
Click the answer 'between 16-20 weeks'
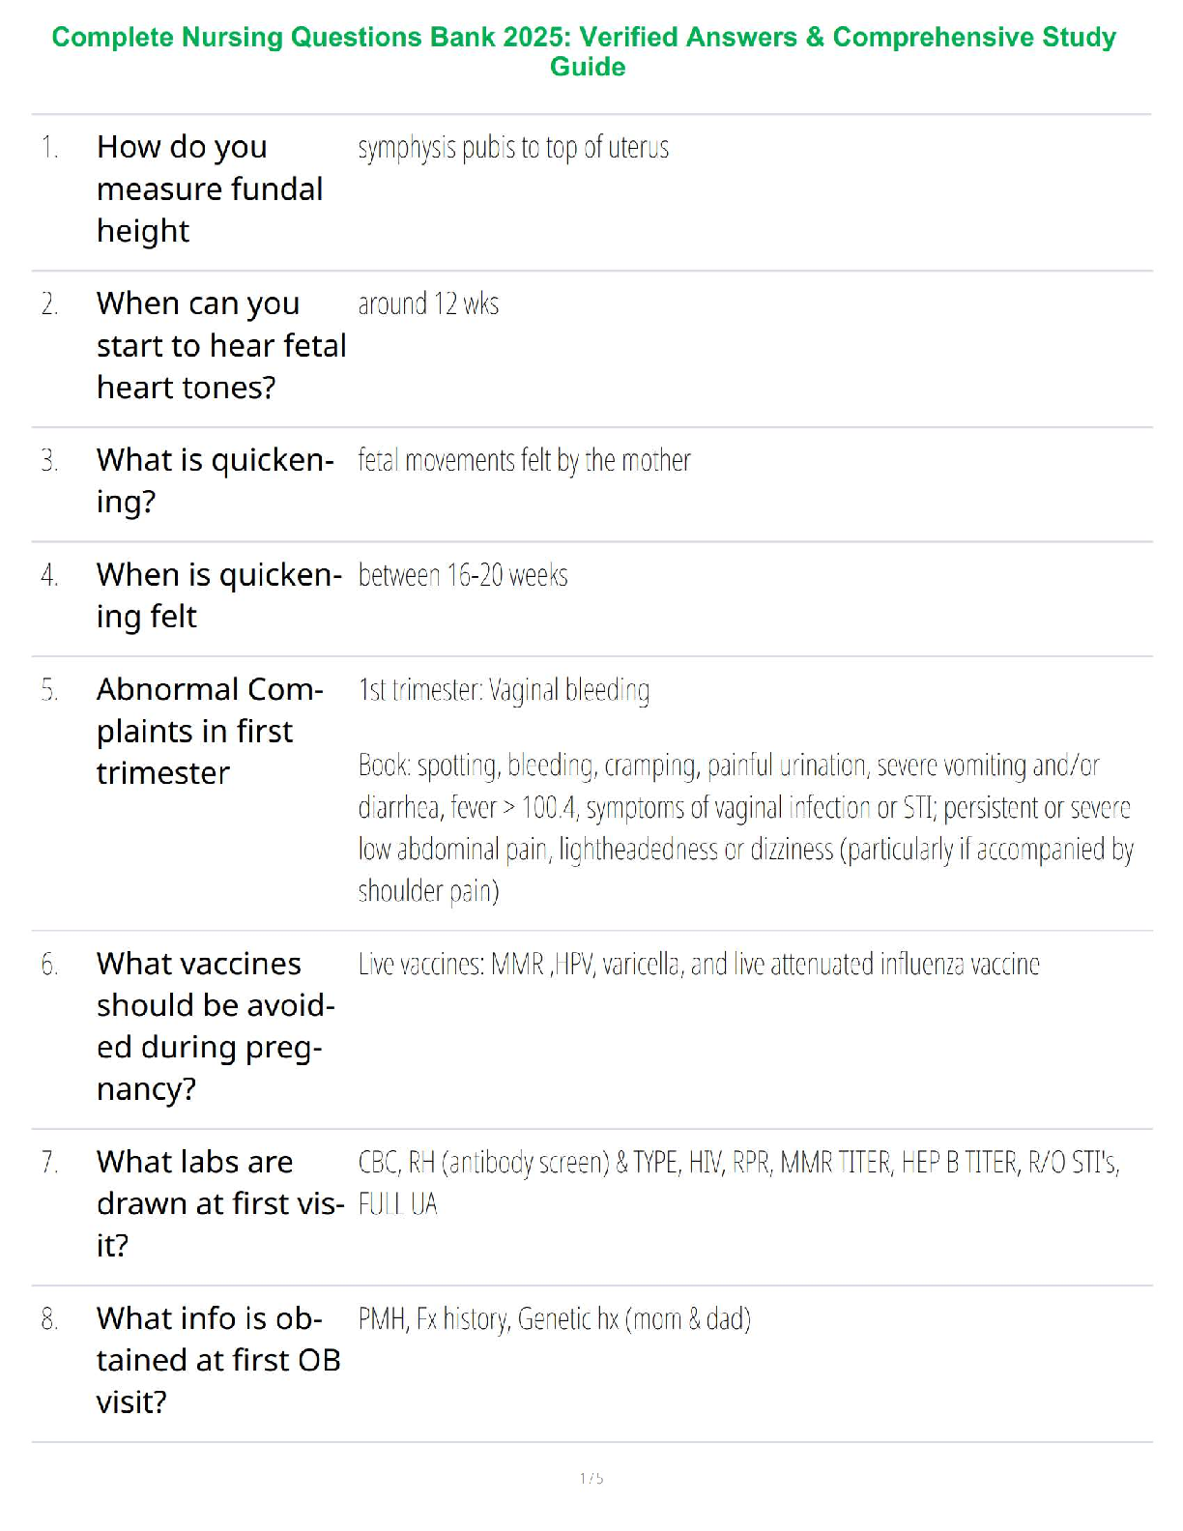tap(463, 576)
